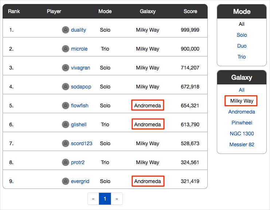
Task: Click the avatar icon next to duality
Action: [66, 30]
